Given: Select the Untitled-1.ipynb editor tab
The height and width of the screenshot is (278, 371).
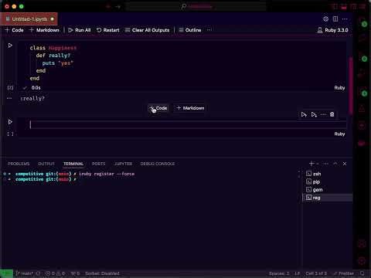Looking at the screenshot, I should 29,19.
